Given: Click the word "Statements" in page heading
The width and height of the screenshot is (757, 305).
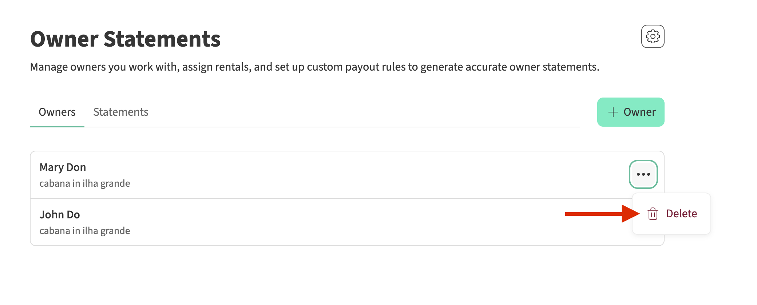Looking at the screenshot, I should tap(162, 39).
